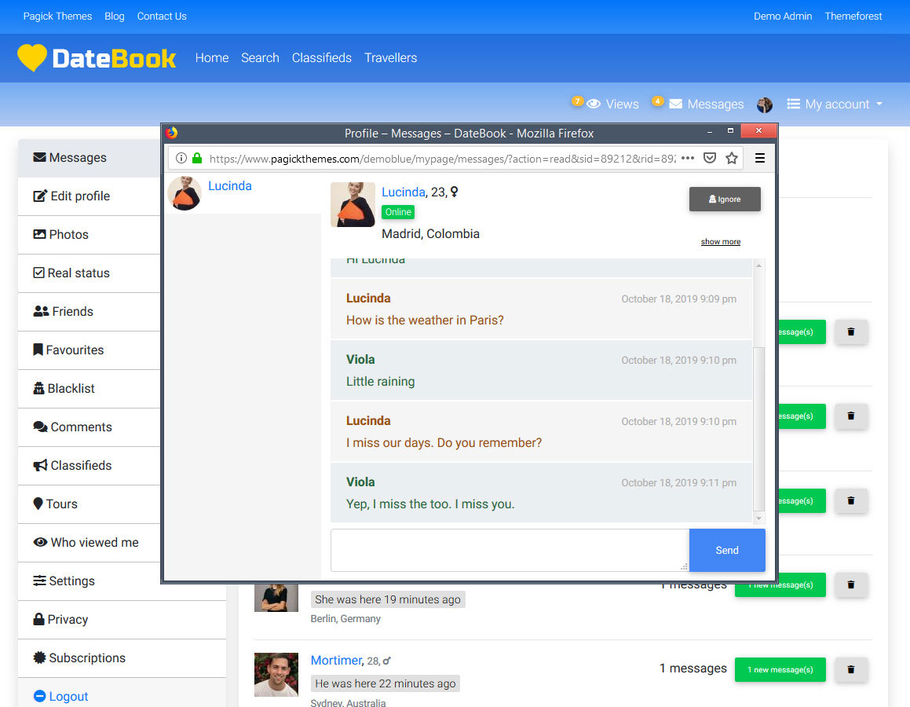View site information icon in address bar
Image resolution: width=910 pixels, height=707 pixels.
(181, 158)
